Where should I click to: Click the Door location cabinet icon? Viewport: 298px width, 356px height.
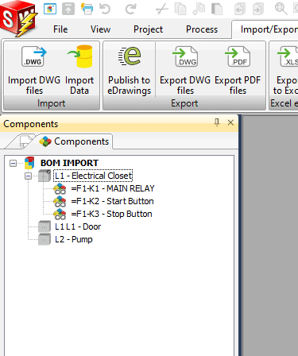45,226
